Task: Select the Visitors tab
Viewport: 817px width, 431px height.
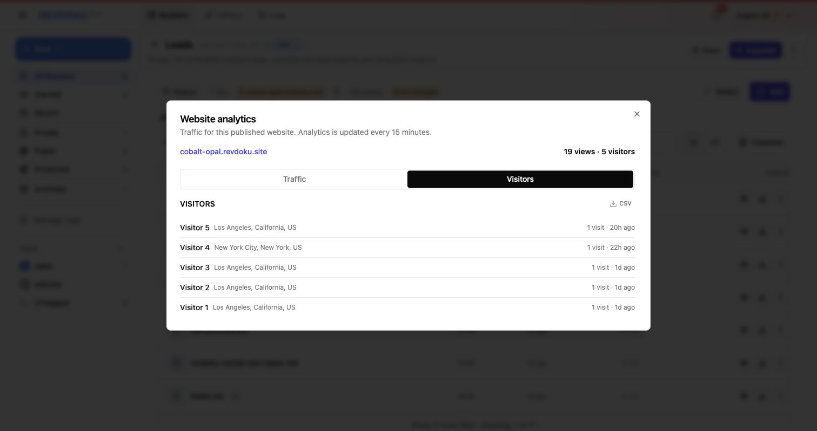Action: [520, 179]
